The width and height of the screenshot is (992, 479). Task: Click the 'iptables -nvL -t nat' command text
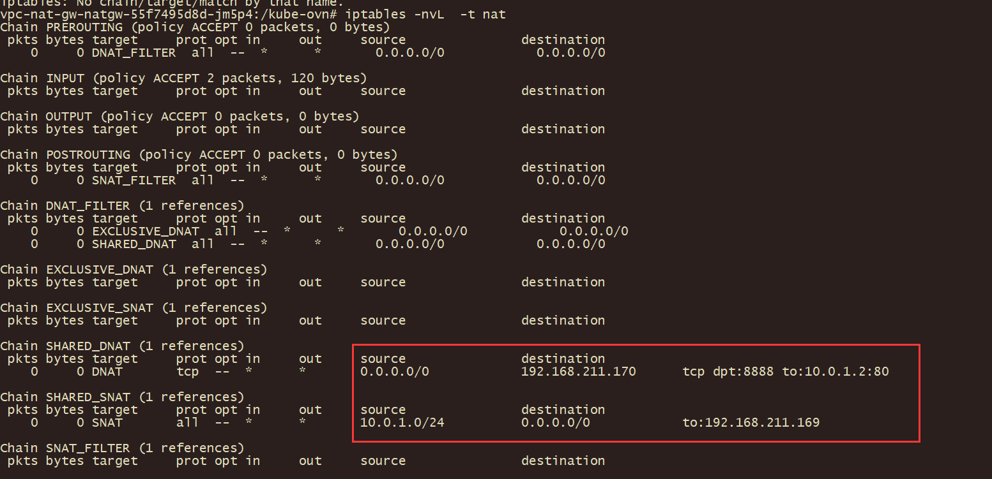425,14
